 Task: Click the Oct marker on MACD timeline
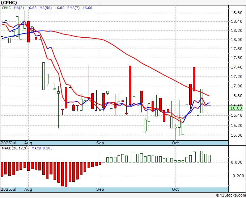[x=175, y=189]
